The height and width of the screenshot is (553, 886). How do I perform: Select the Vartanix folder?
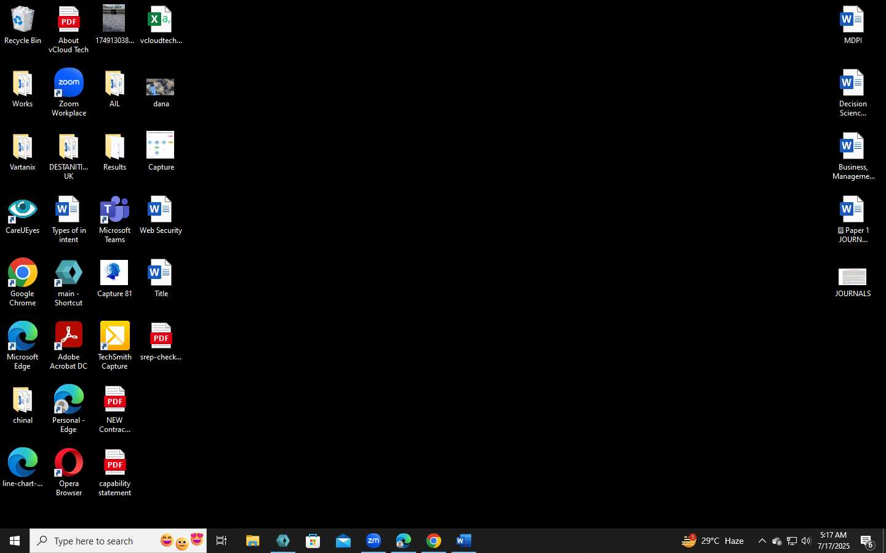[x=23, y=153]
